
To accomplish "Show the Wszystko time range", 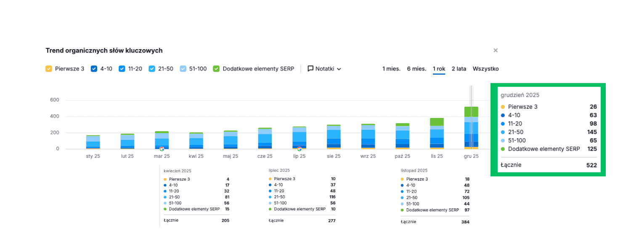I will pos(485,69).
